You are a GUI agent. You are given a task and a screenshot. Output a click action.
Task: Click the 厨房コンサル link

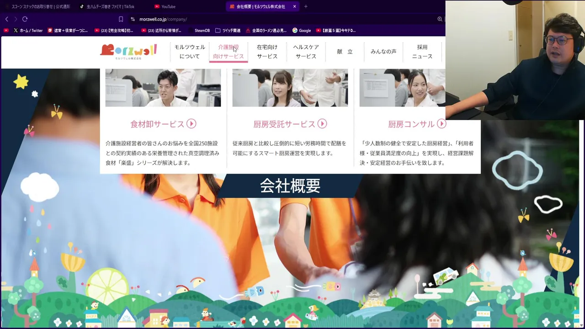point(411,124)
